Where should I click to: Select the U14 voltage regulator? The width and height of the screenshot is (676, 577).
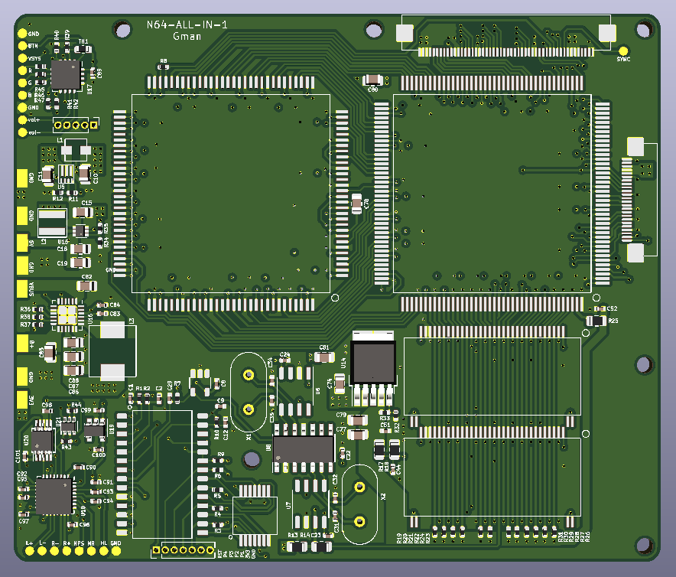click(x=373, y=367)
